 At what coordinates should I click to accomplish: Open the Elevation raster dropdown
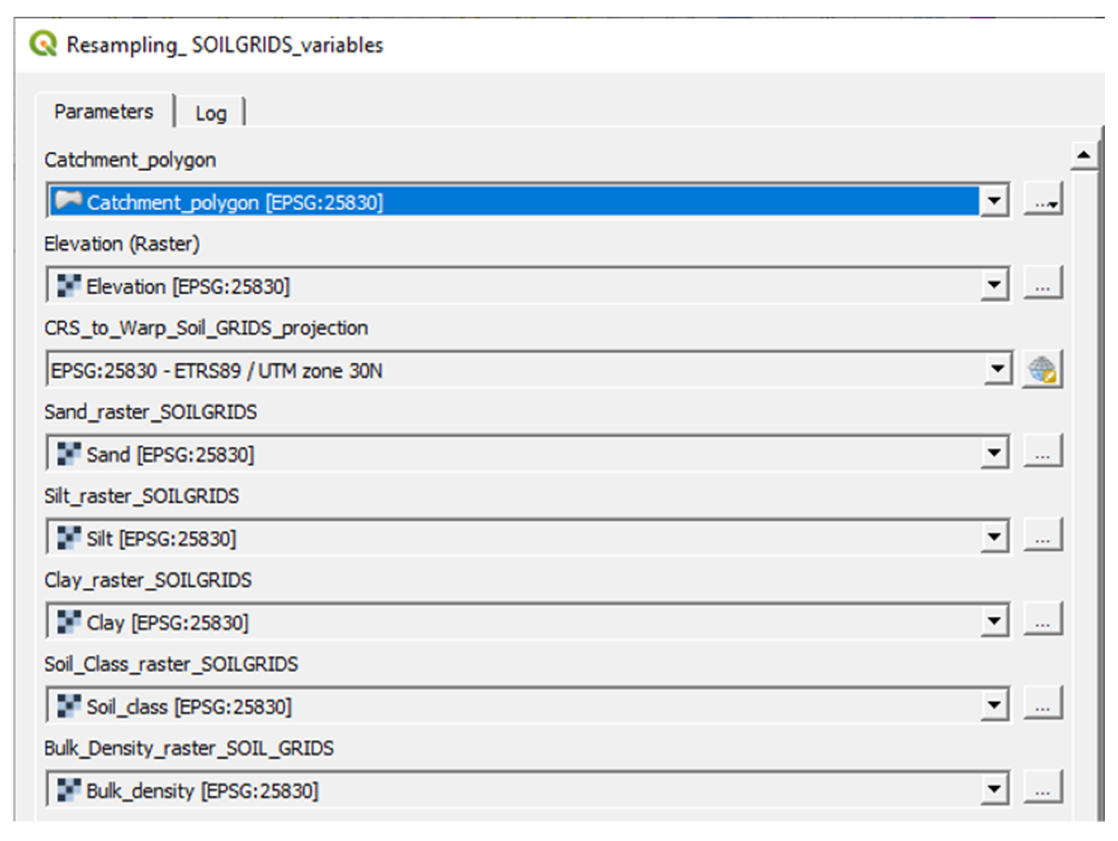pos(994,285)
